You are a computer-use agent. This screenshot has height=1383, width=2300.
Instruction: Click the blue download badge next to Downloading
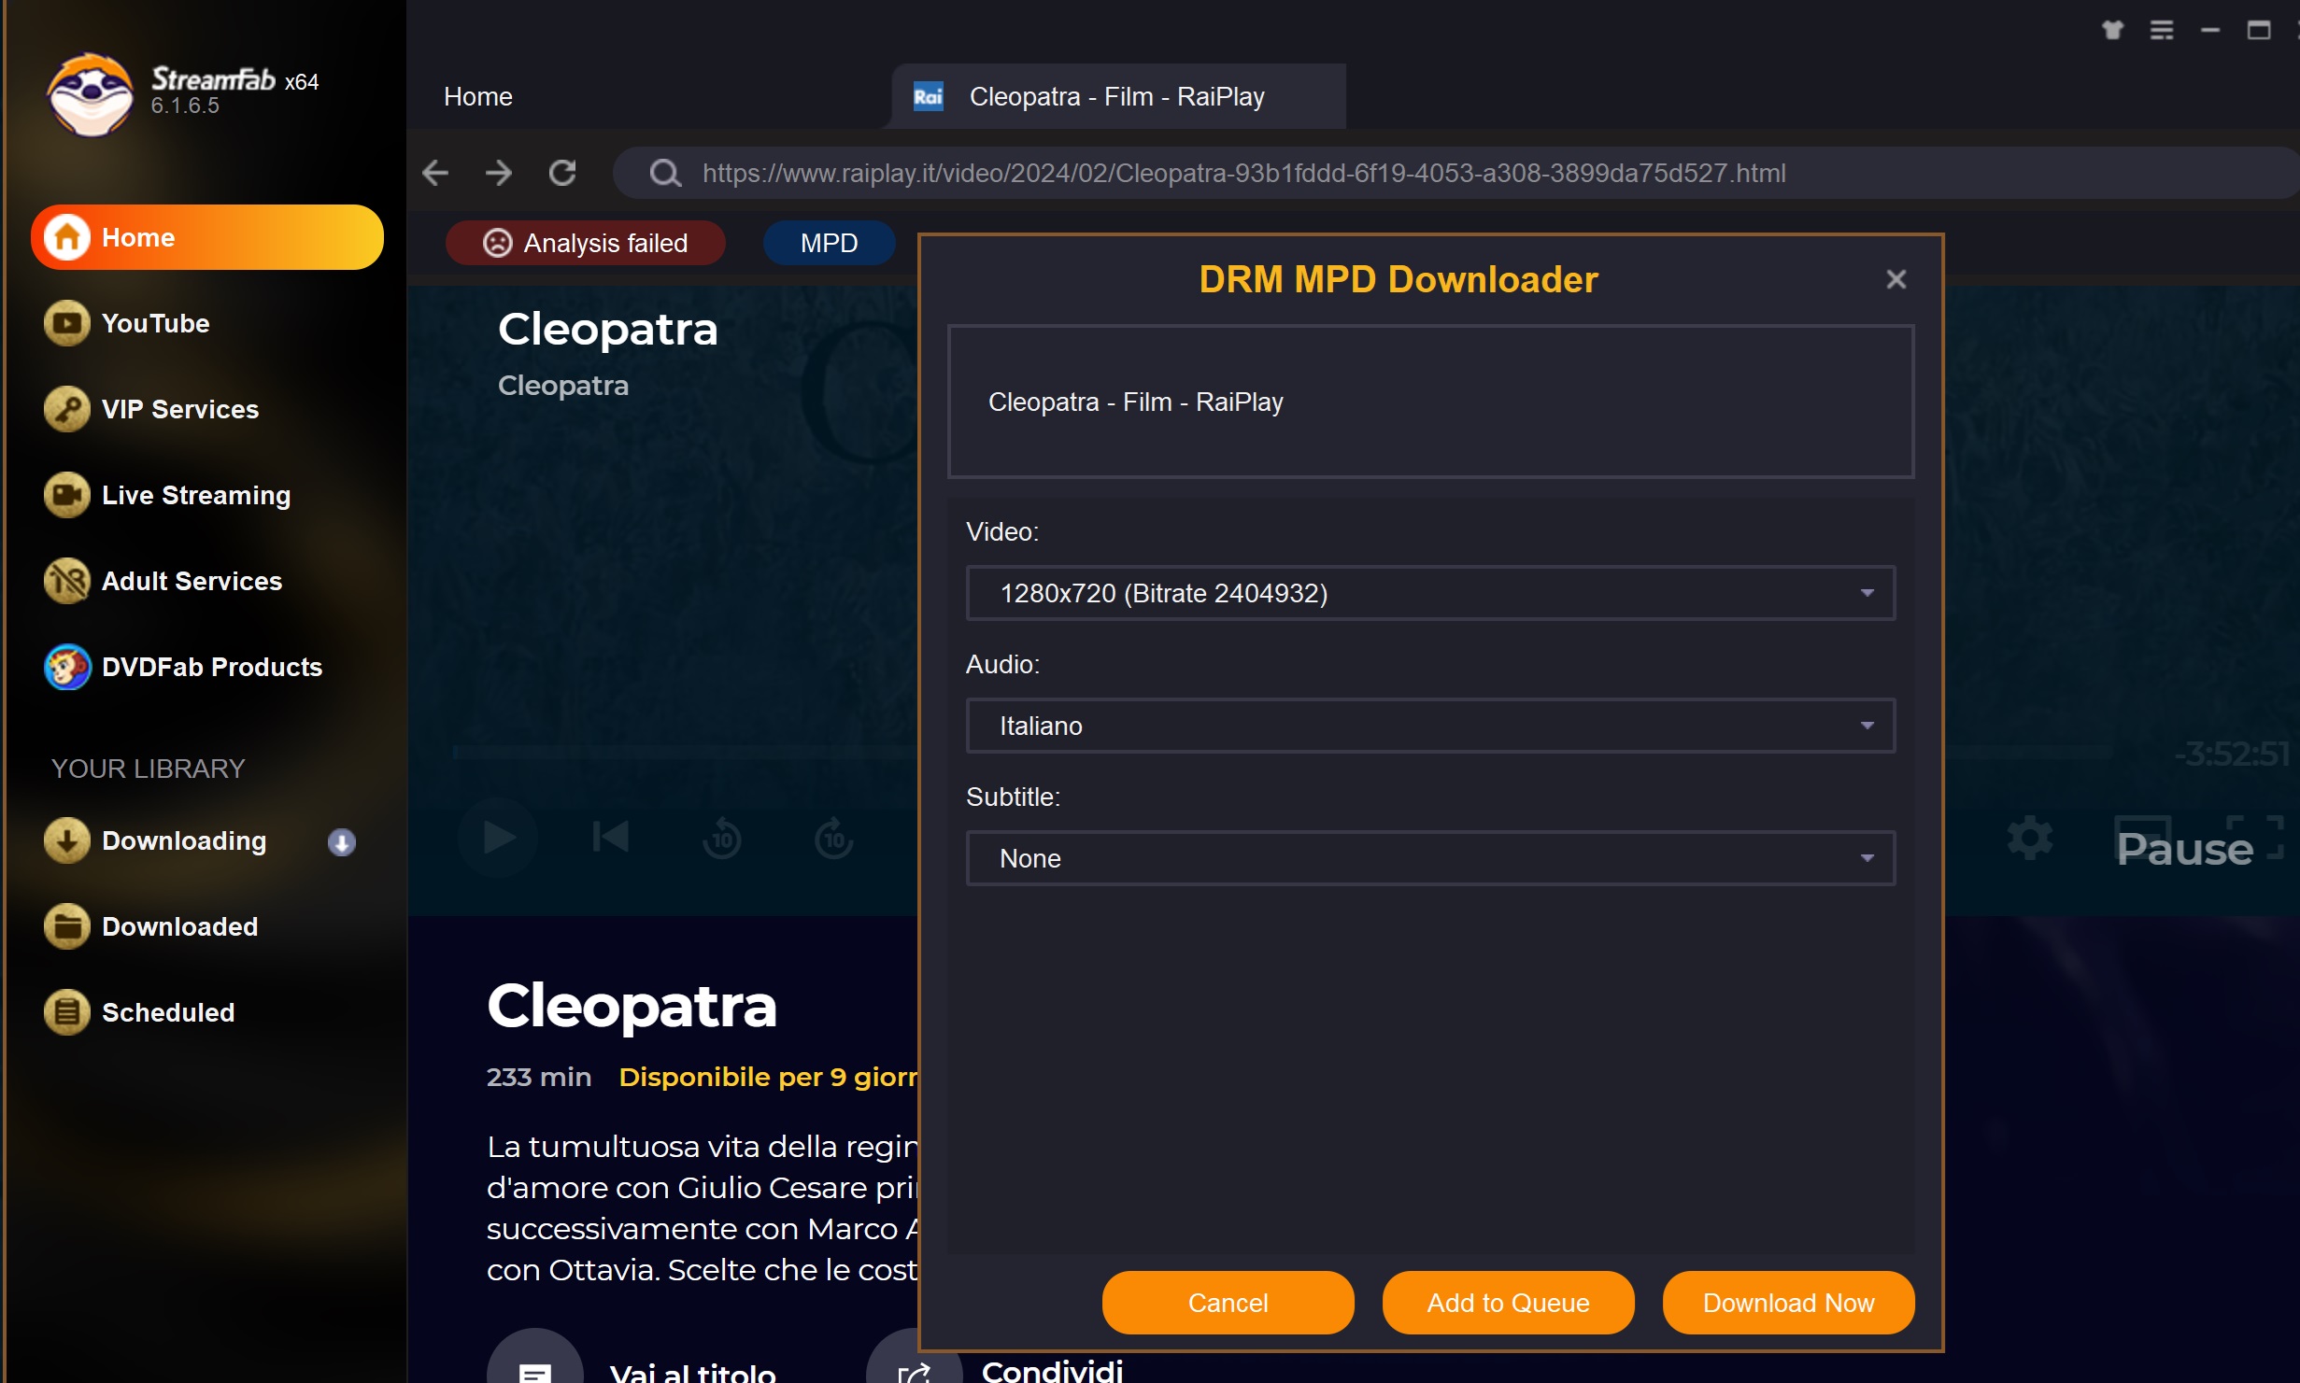coord(342,842)
